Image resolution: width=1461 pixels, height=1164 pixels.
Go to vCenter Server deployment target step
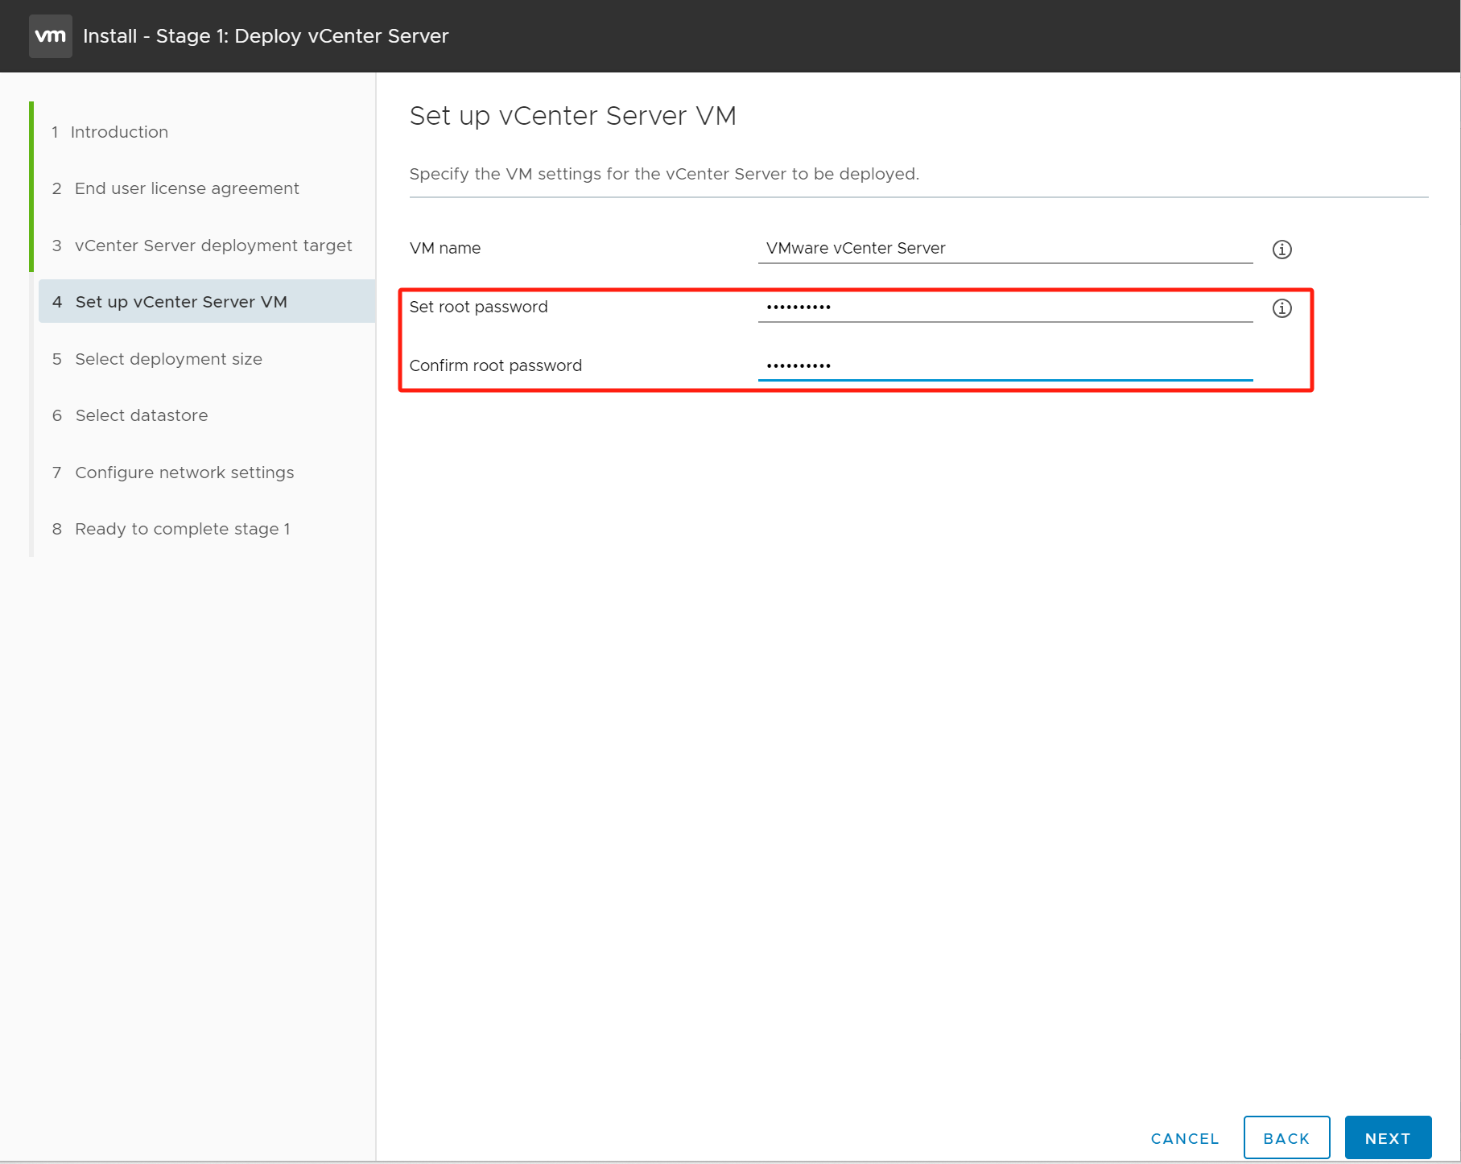213,246
